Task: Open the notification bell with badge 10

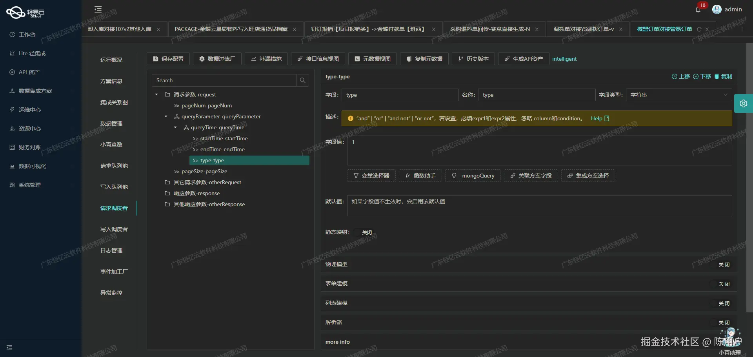Action: pyautogui.click(x=698, y=9)
